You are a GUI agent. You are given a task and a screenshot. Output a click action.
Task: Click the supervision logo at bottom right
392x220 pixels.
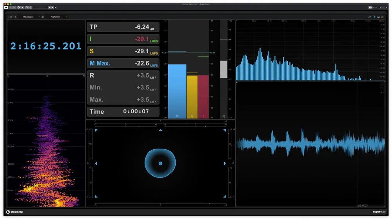click(379, 212)
